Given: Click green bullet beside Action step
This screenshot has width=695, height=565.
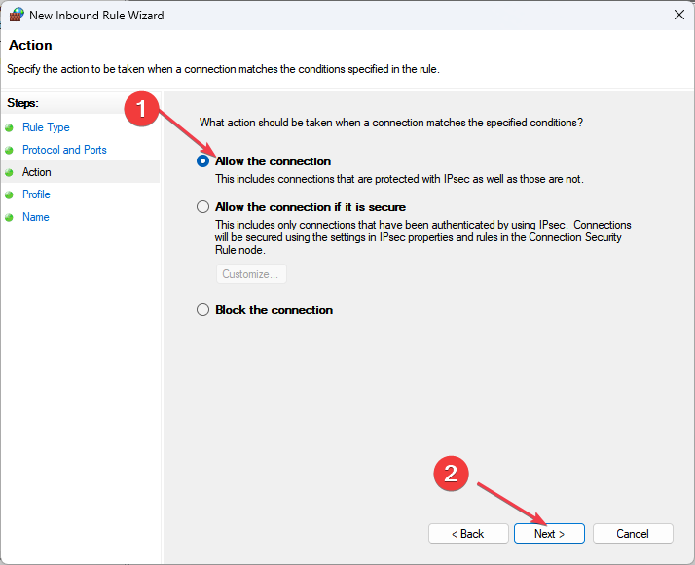Looking at the screenshot, I should pyautogui.click(x=9, y=173).
